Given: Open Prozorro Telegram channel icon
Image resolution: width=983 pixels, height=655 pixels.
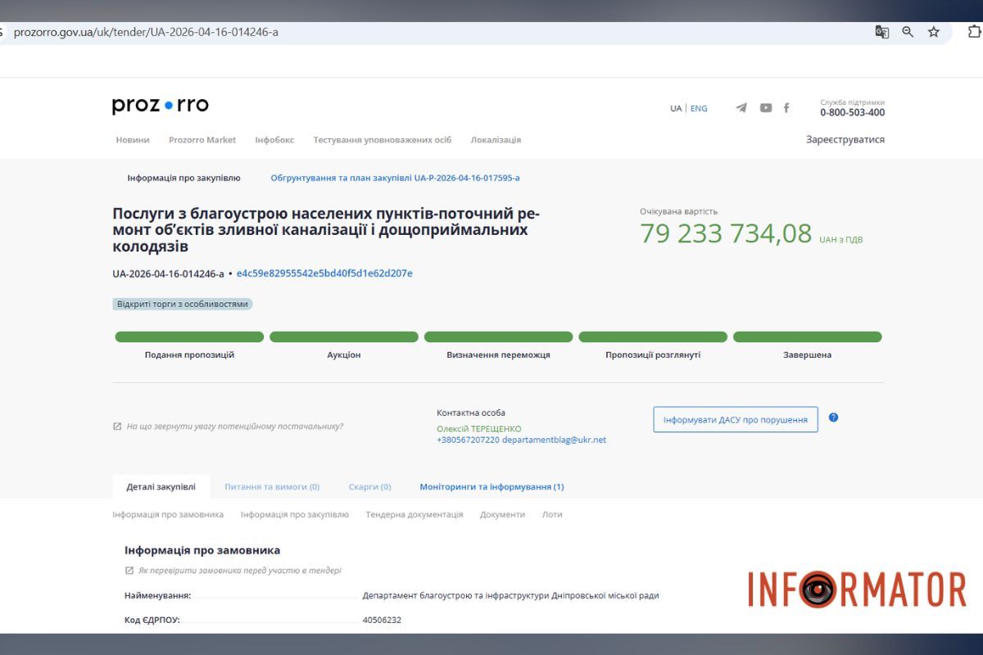Looking at the screenshot, I should [741, 108].
